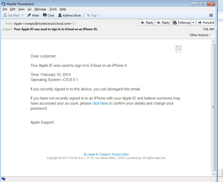
Task: Click the message scrollbar up arrow
Action: pos(214,41)
